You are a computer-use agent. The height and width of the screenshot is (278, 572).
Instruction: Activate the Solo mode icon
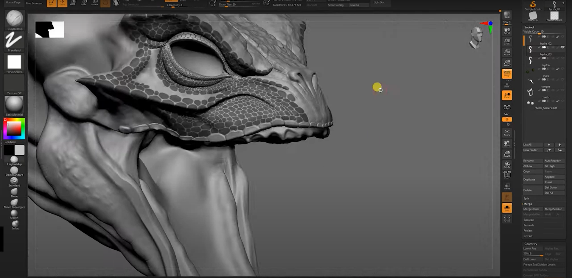point(507,208)
